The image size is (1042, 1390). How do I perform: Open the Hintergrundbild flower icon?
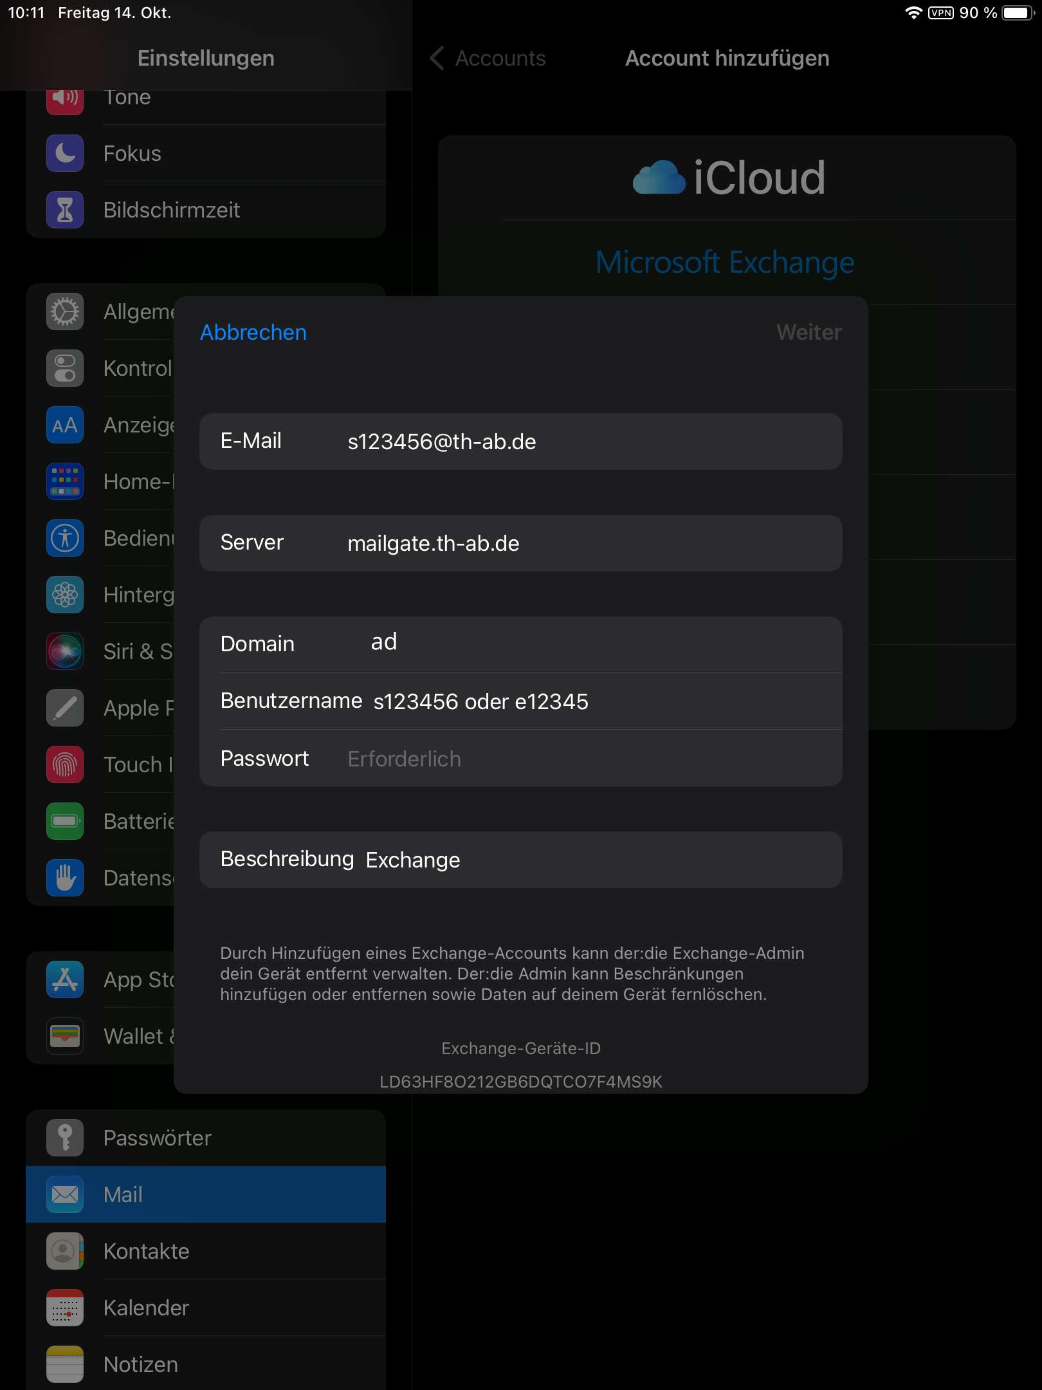click(x=65, y=595)
